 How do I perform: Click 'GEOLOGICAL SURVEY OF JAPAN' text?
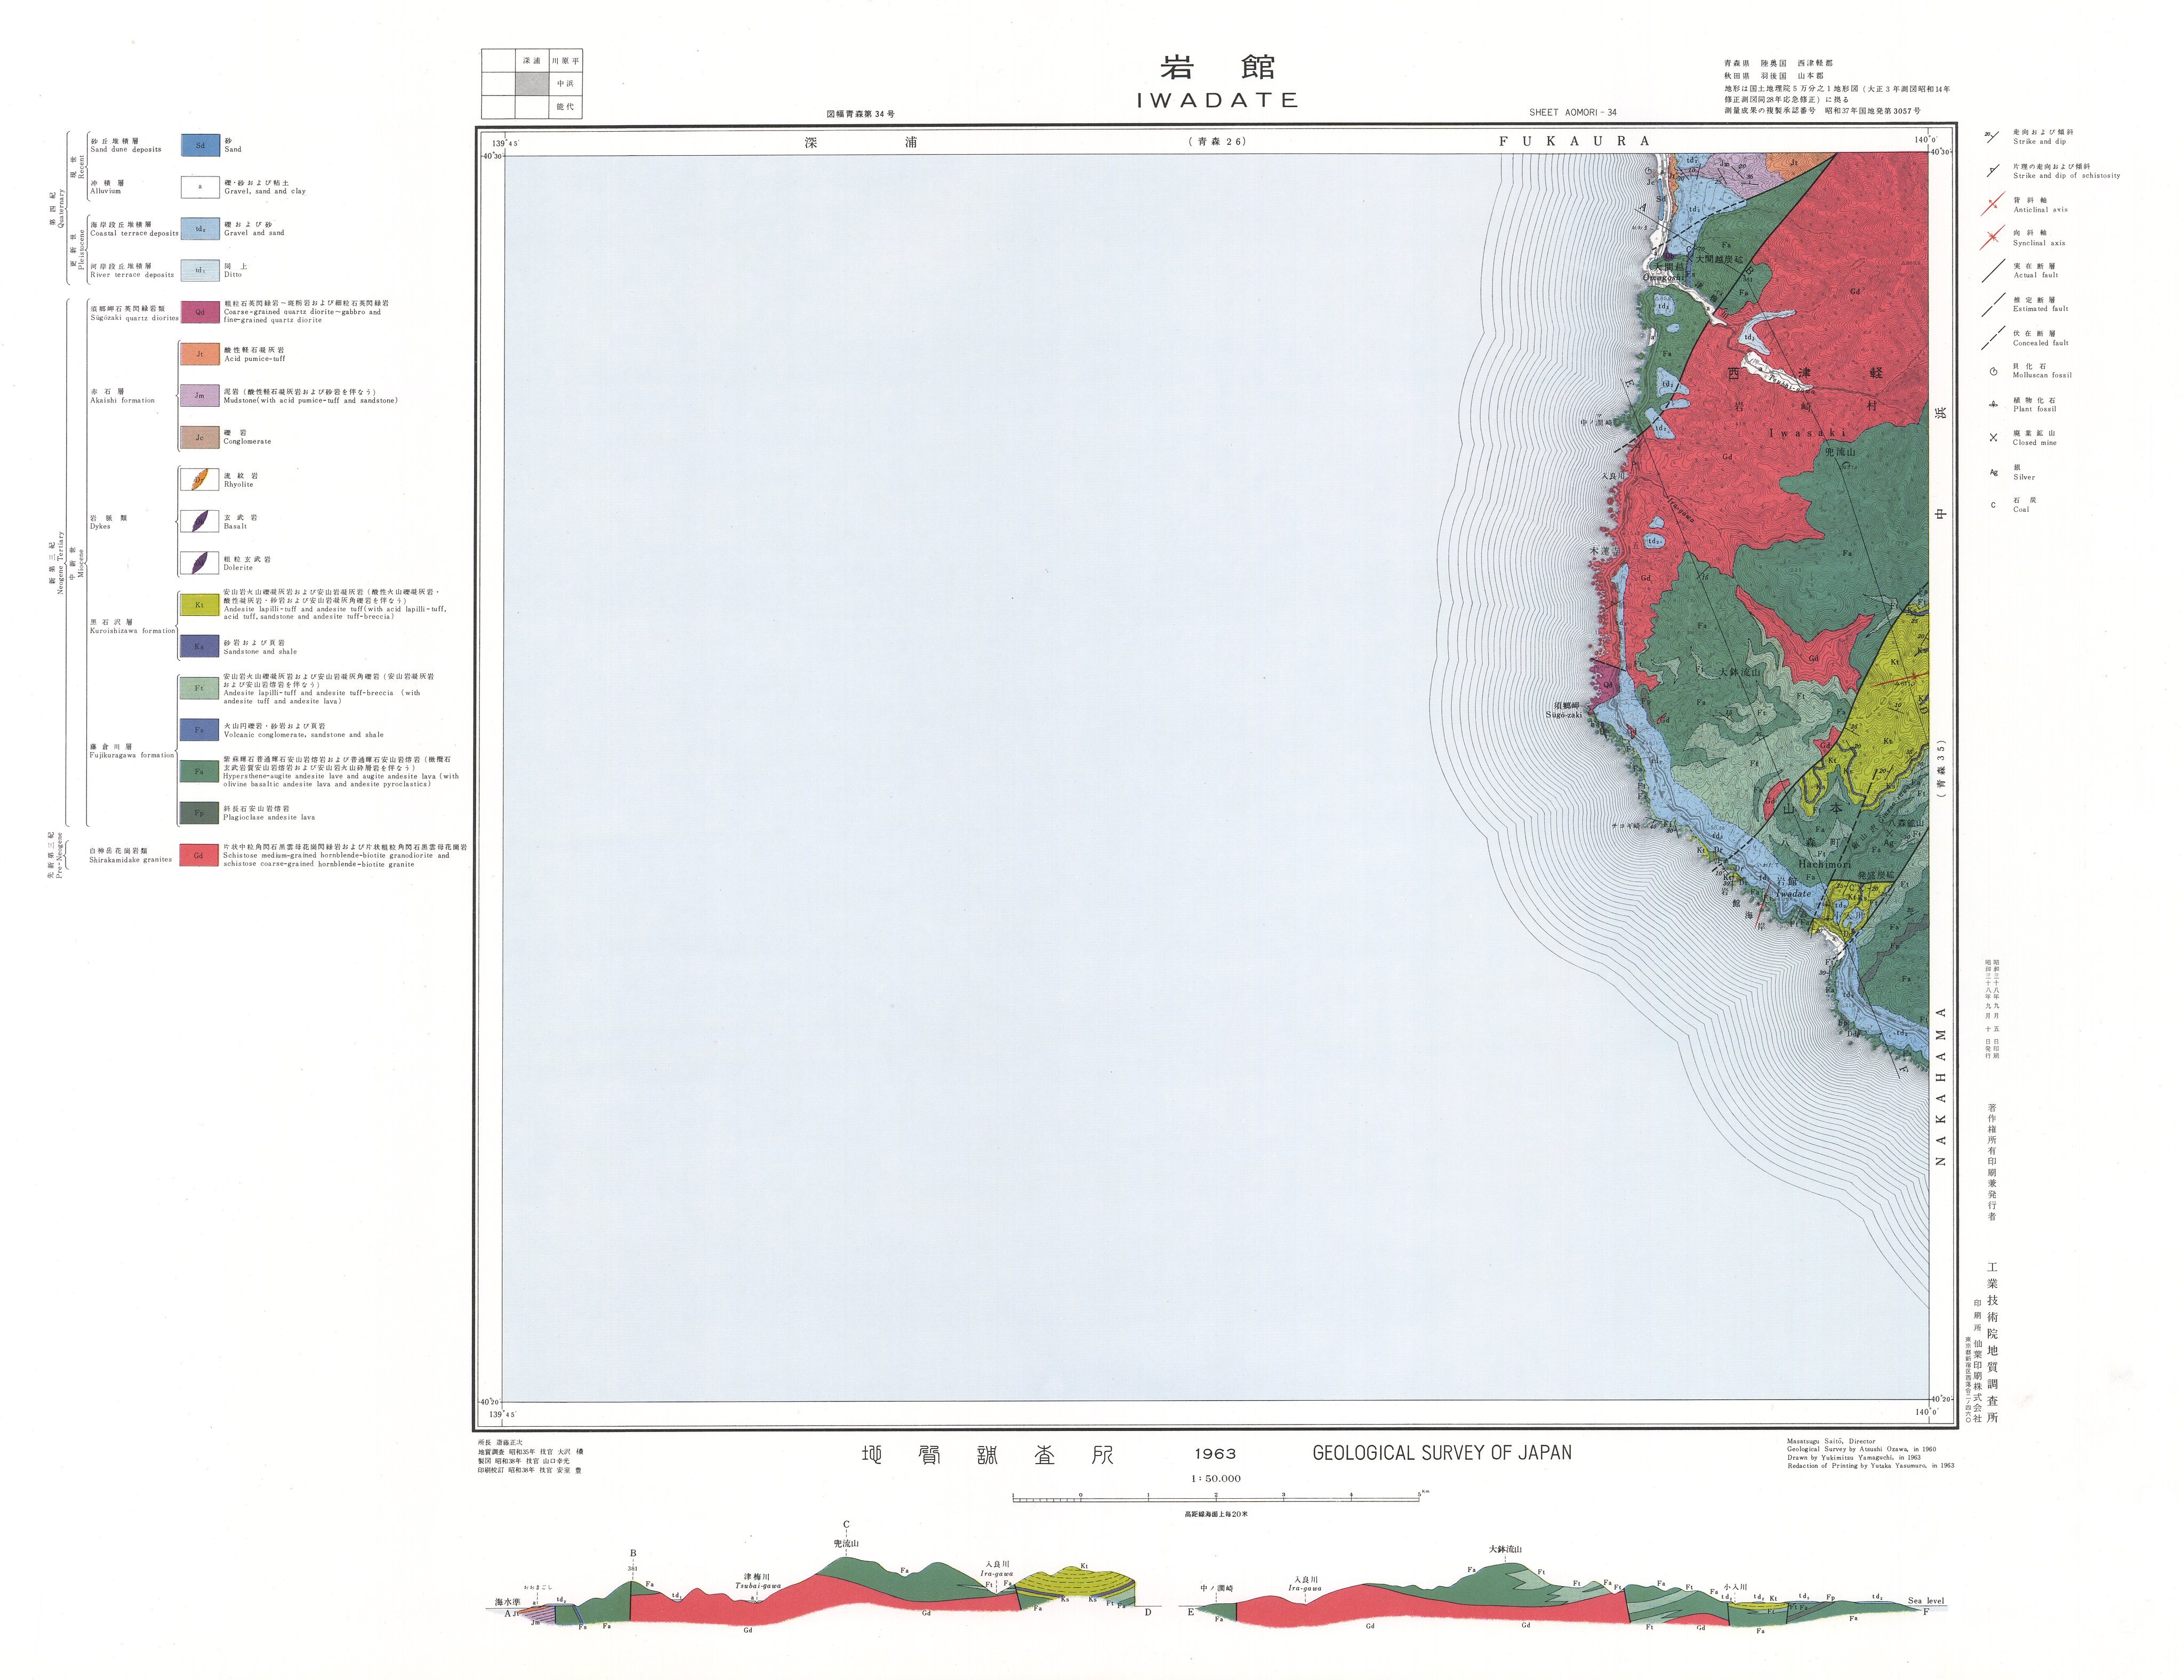[x=1441, y=1453]
